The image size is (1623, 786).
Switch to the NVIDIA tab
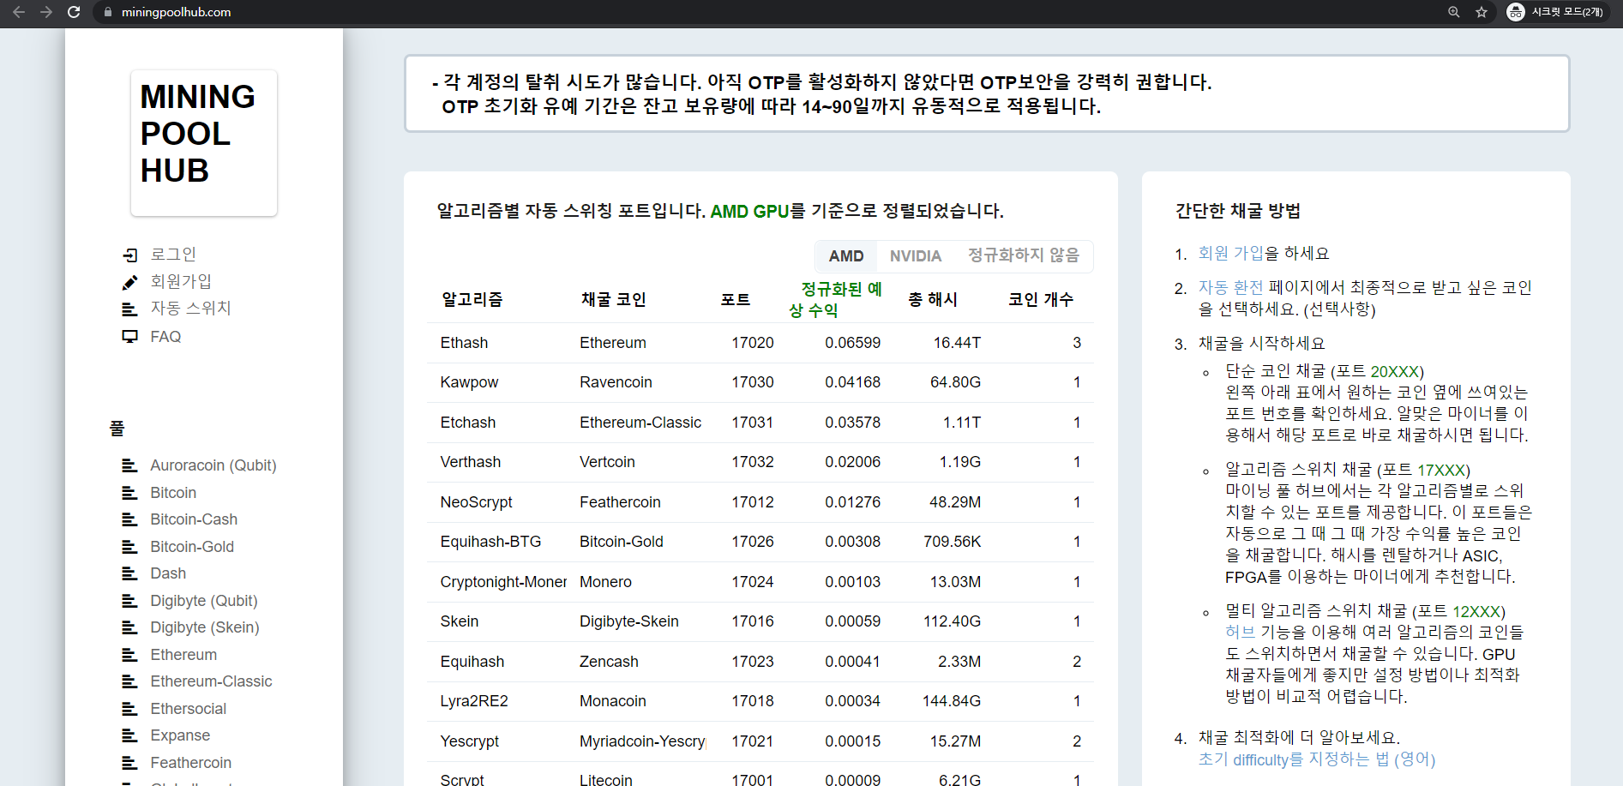(916, 256)
